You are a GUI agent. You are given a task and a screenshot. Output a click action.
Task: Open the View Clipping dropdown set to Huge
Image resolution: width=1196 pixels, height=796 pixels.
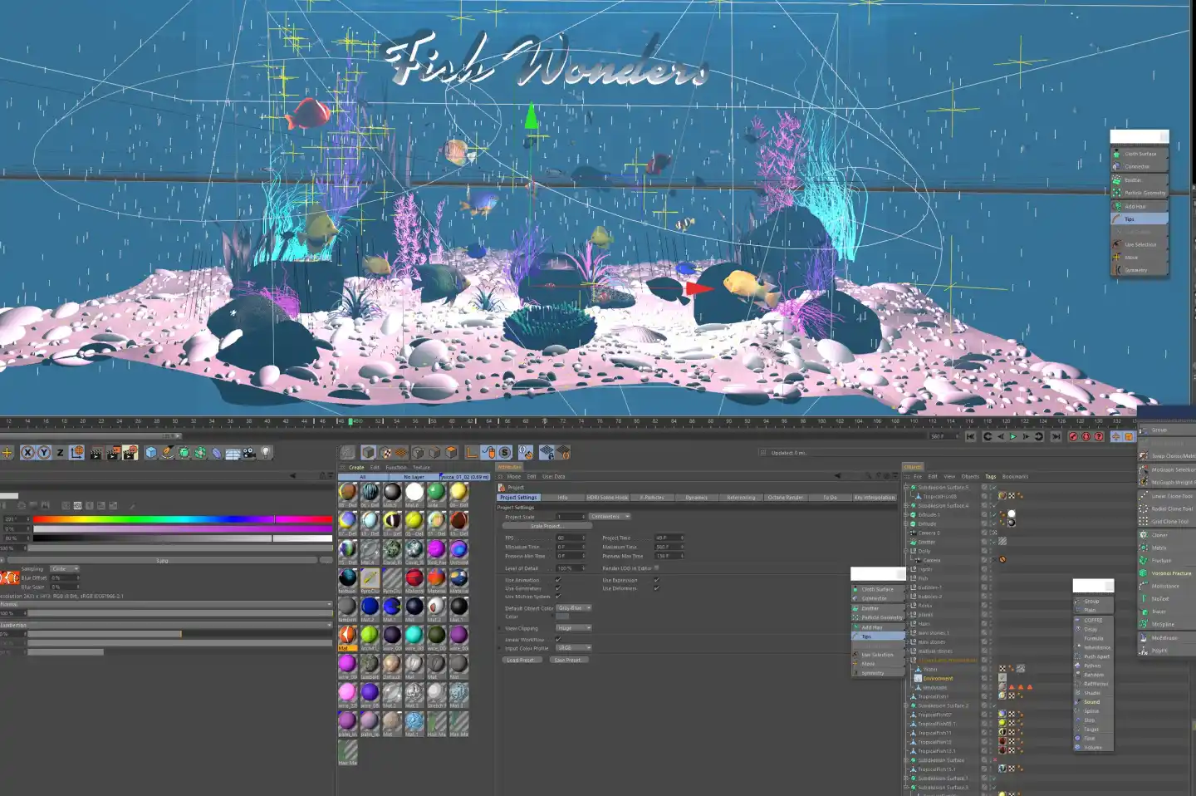pyautogui.click(x=574, y=628)
